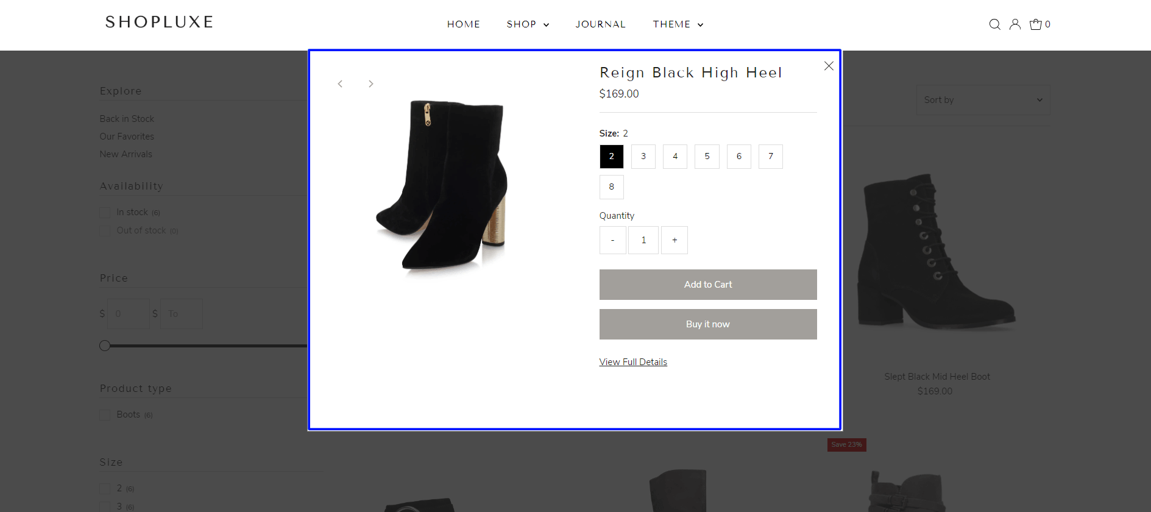Screen dimensions: 1151x512
Task: Open the Sort by dropdown
Action: pos(983,100)
